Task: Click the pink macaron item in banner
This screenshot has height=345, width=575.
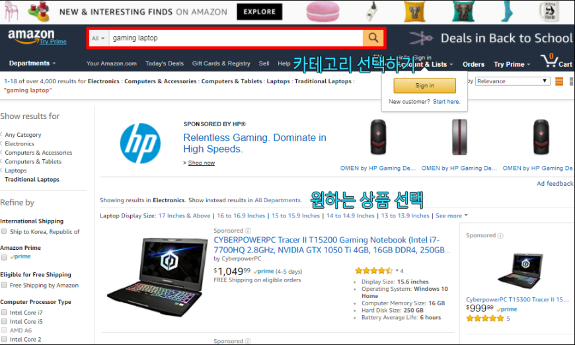Action: pyautogui.click(x=323, y=11)
